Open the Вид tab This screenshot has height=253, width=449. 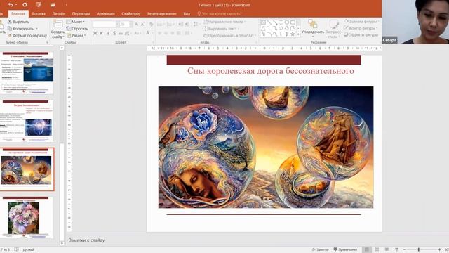187,13
